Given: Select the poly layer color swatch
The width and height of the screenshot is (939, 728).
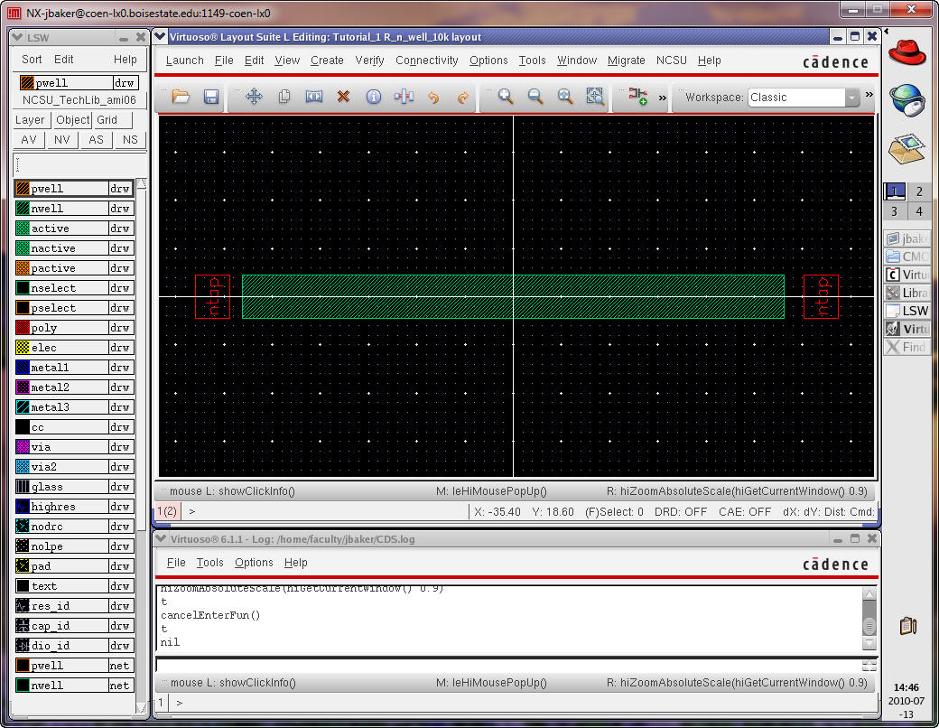Looking at the screenshot, I should pyautogui.click(x=23, y=328).
